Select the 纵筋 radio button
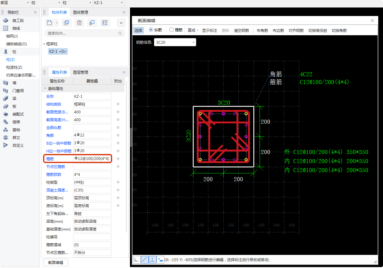The image size is (383, 268). click(x=151, y=30)
